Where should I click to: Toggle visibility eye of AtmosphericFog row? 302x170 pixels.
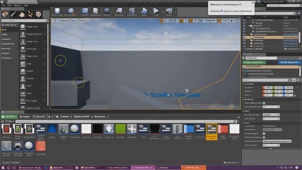[244, 28]
